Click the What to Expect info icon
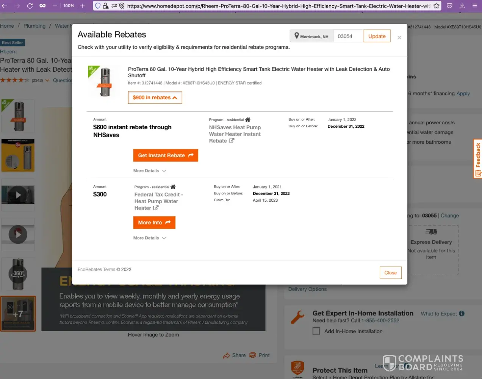 [462, 313]
